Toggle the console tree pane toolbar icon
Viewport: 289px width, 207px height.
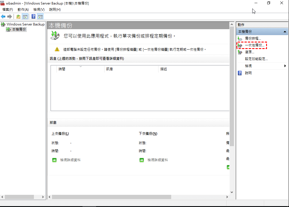pos(25,17)
